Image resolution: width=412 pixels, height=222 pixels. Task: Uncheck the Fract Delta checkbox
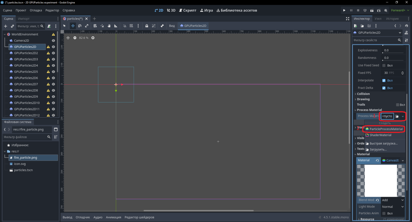(384, 88)
